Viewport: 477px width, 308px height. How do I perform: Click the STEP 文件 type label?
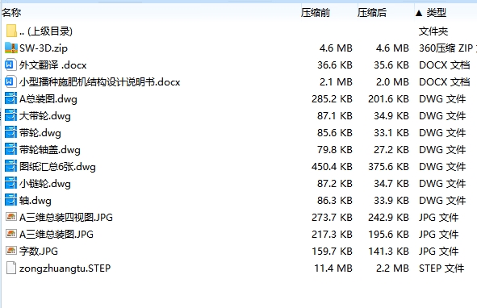click(x=441, y=268)
